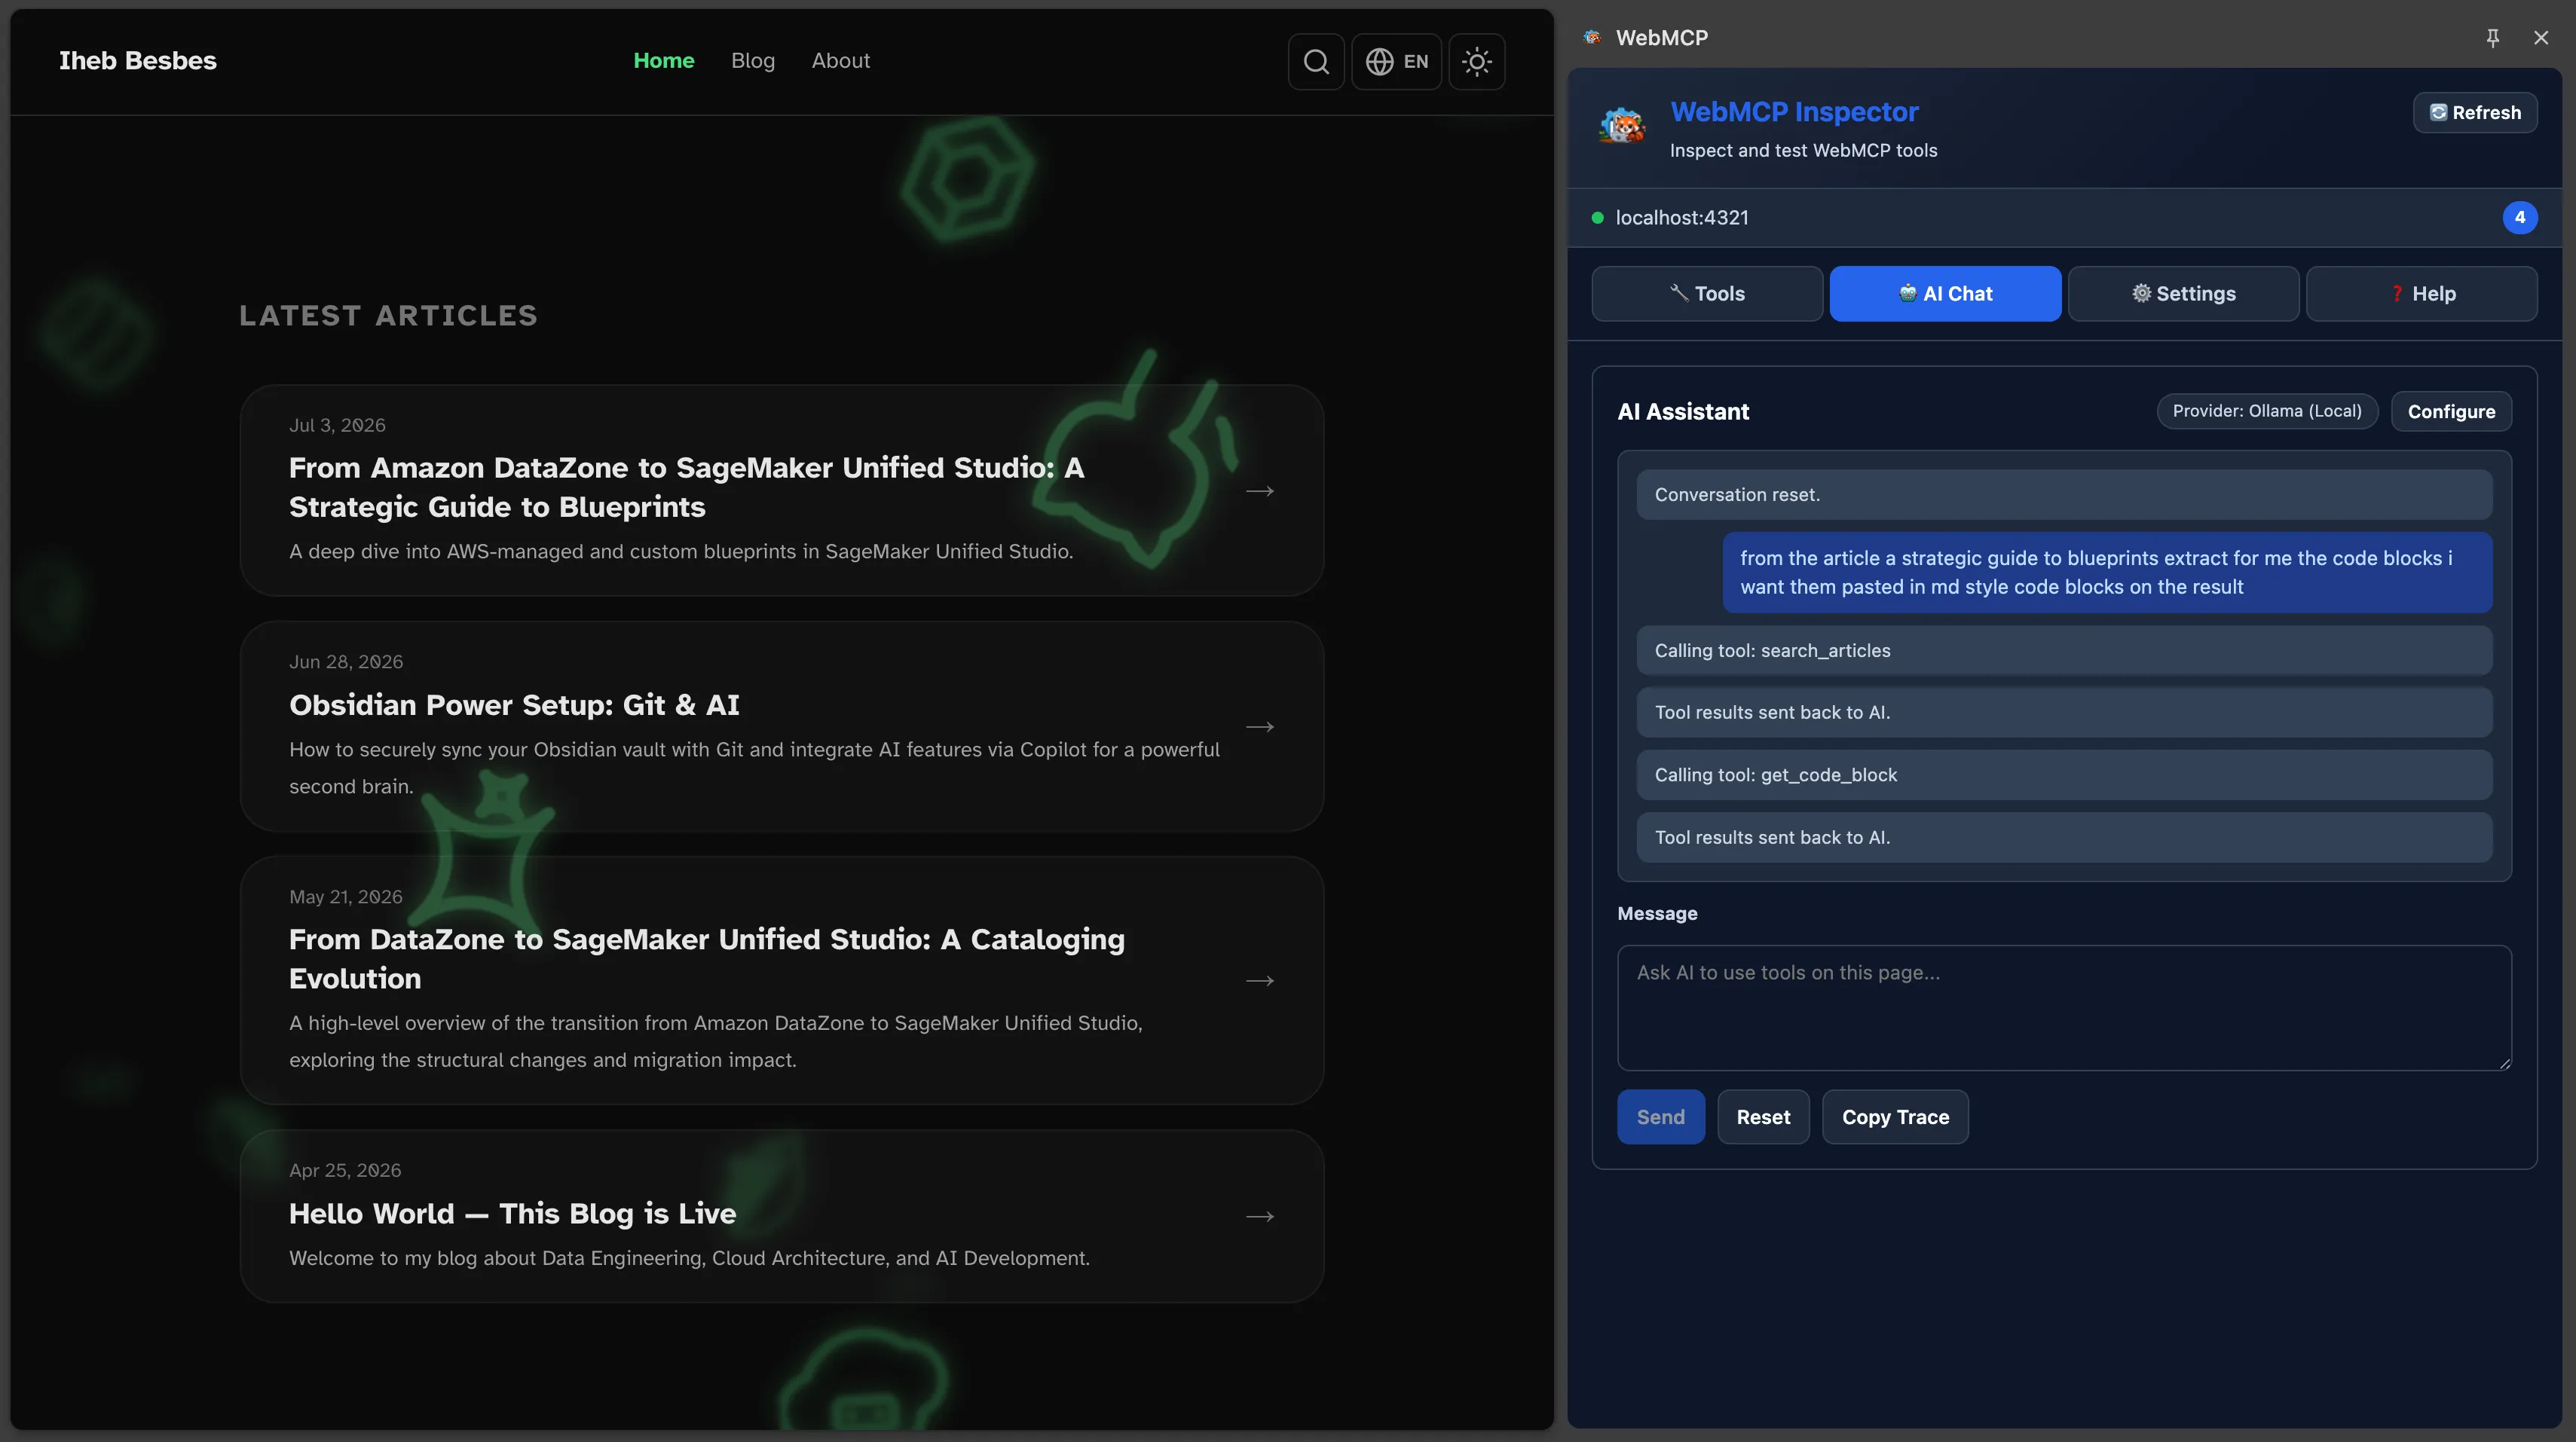This screenshot has width=2576, height=1442.
Task: Click the WebMCP Inspector red panda logo
Action: [1622, 127]
